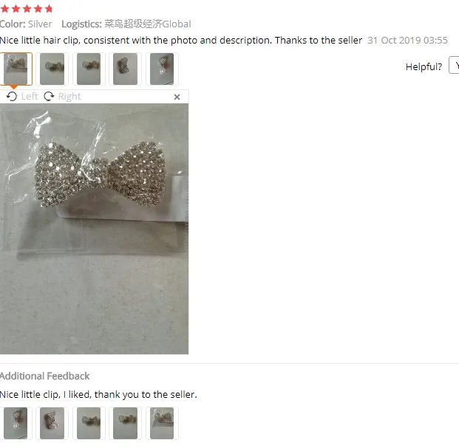
Task: Click the rotate left arrow icon
Action: click(12, 97)
